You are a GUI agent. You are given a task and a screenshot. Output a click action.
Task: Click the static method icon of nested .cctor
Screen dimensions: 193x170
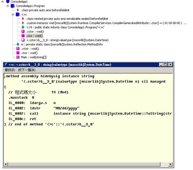point(23,31)
